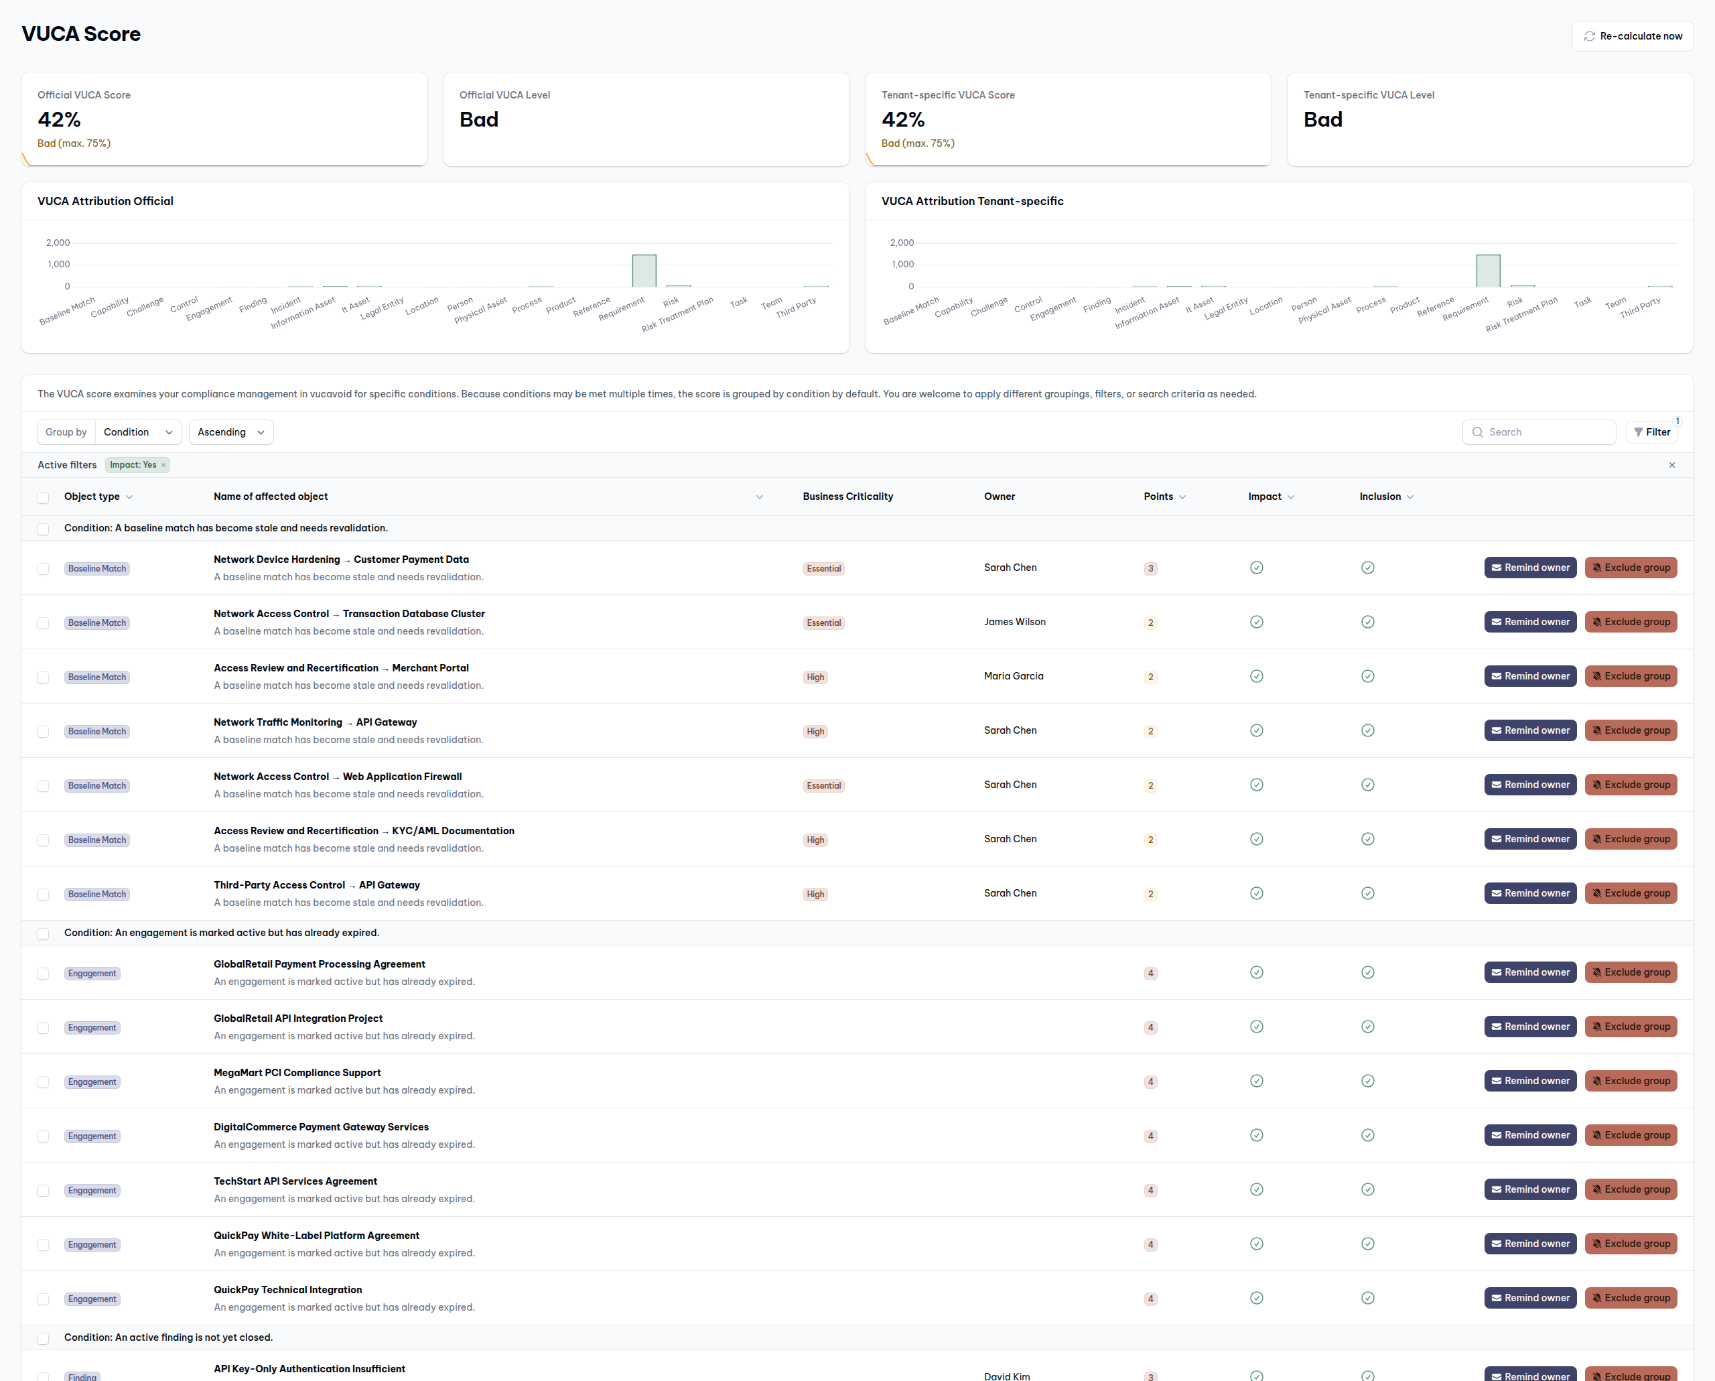Click the Filter funnel icon
The height and width of the screenshot is (1381, 1715).
[x=1638, y=432]
